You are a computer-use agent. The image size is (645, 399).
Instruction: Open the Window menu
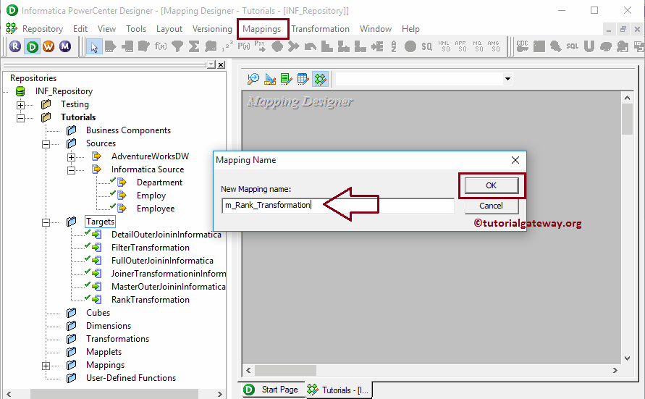coord(376,29)
